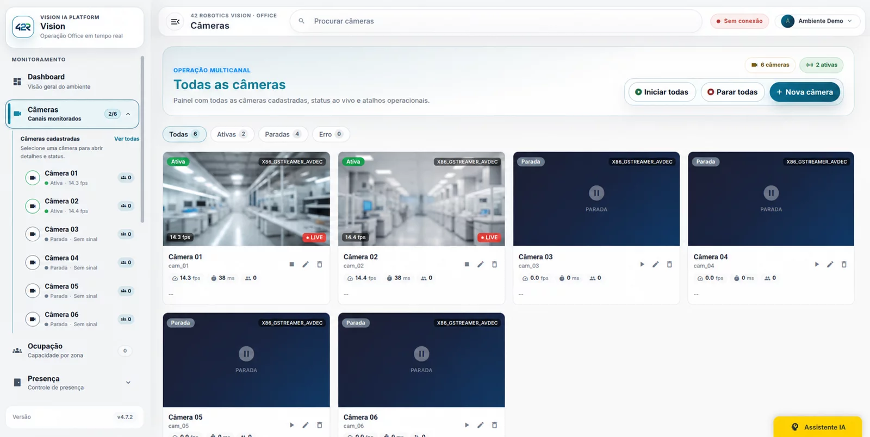
Task: Edit Câmera 05 with pencil icon
Action: (x=306, y=425)
